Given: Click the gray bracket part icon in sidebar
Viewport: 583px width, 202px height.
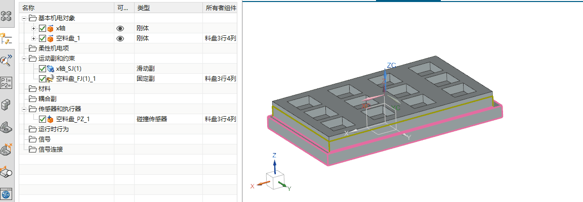Looking at the screenshot, I should (x=6, y=127).
